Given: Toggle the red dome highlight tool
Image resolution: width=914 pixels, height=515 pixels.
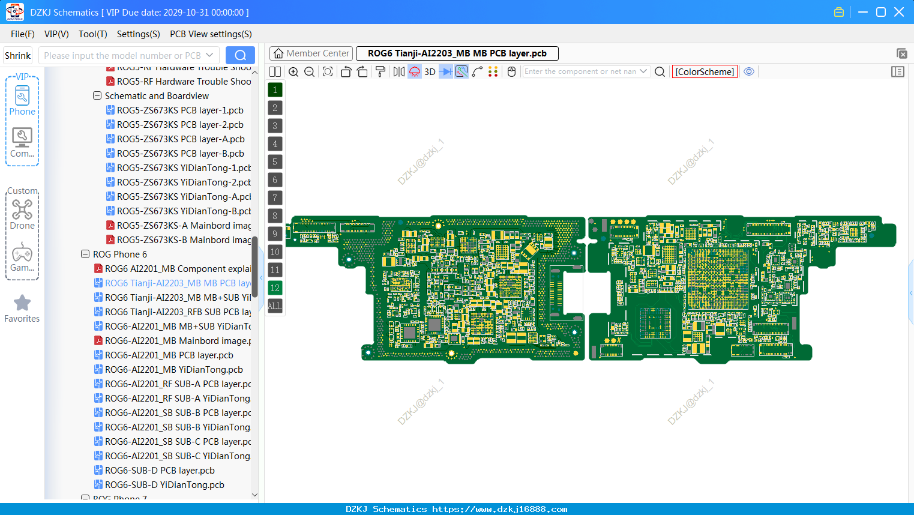Looking at the screenshot, I should click(415, 71).
